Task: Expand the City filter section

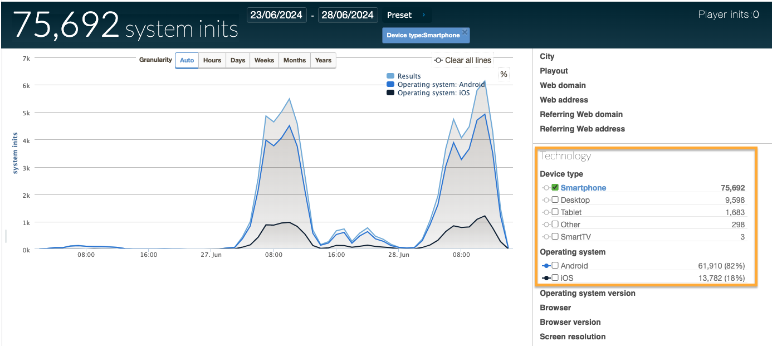Action: tap(547, 56)
